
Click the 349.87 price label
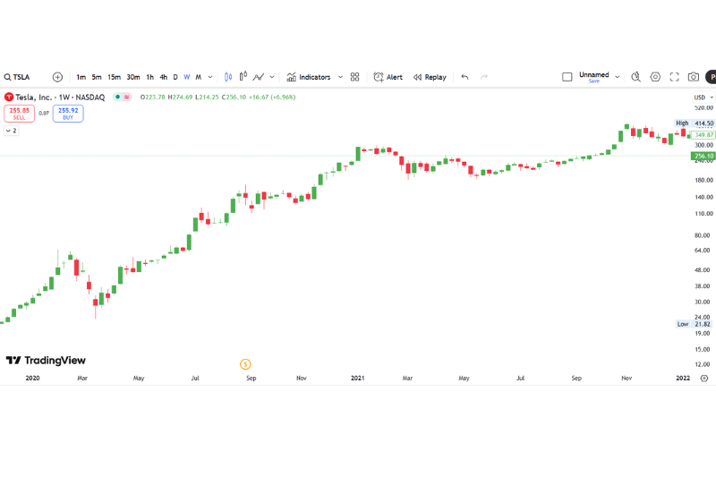[x=703, y=135]
